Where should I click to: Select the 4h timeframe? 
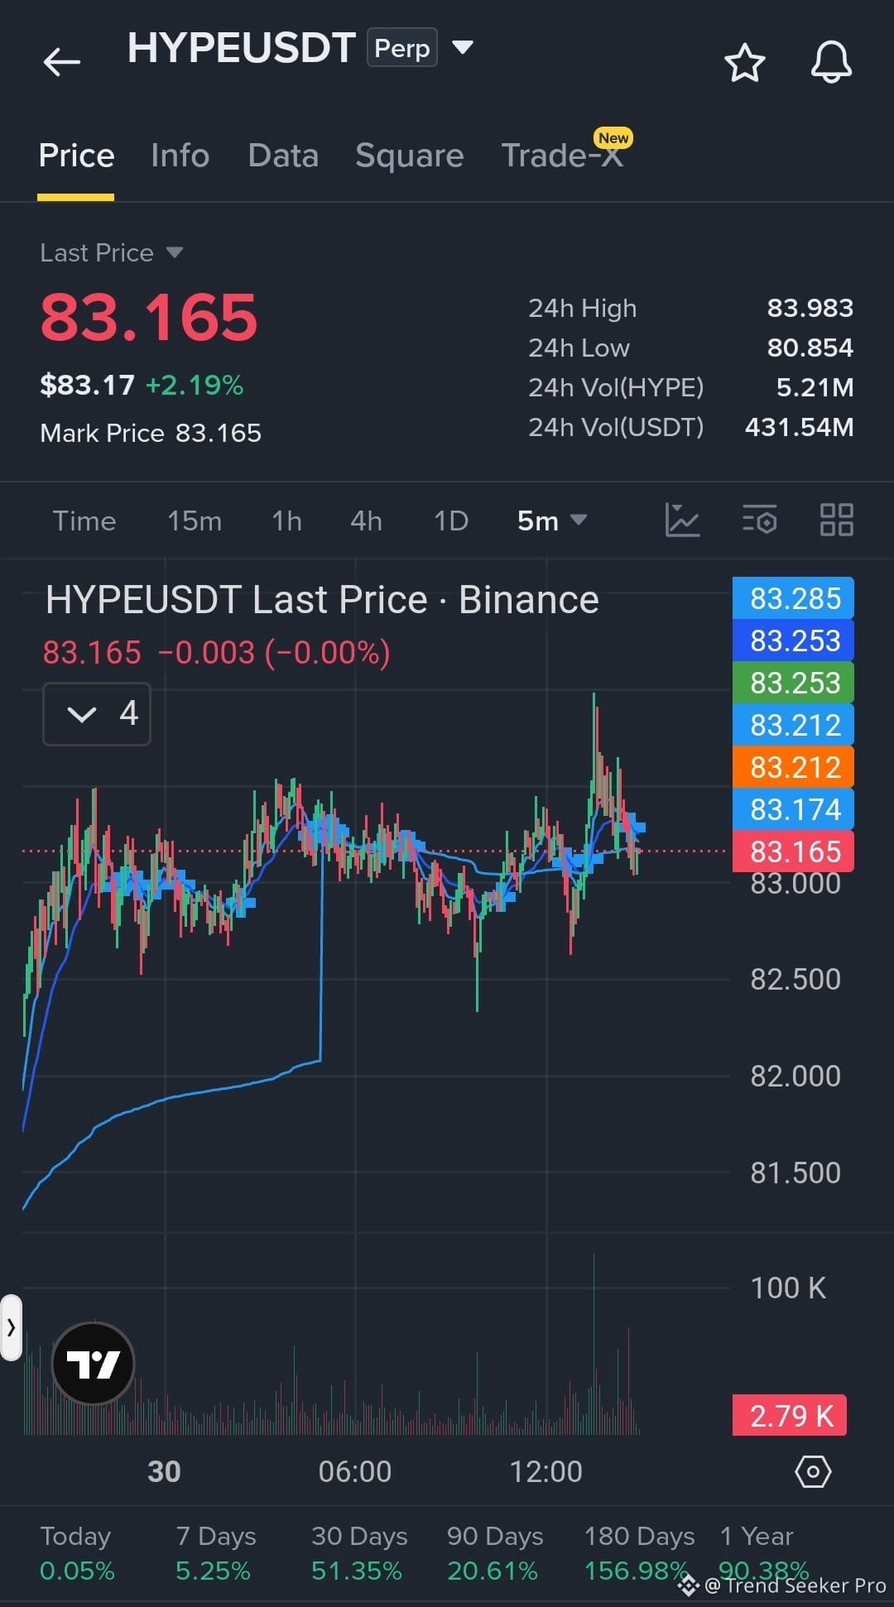tap(366, 520)
